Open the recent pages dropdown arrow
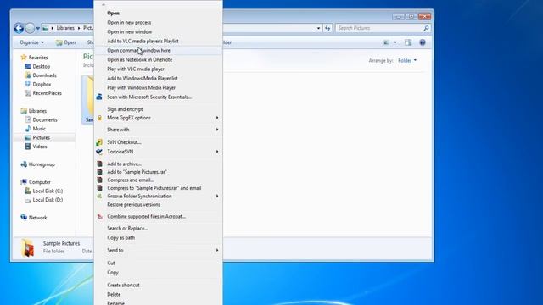Image resolution: width=543 pixels, height=305 pixels. point(37,28)
